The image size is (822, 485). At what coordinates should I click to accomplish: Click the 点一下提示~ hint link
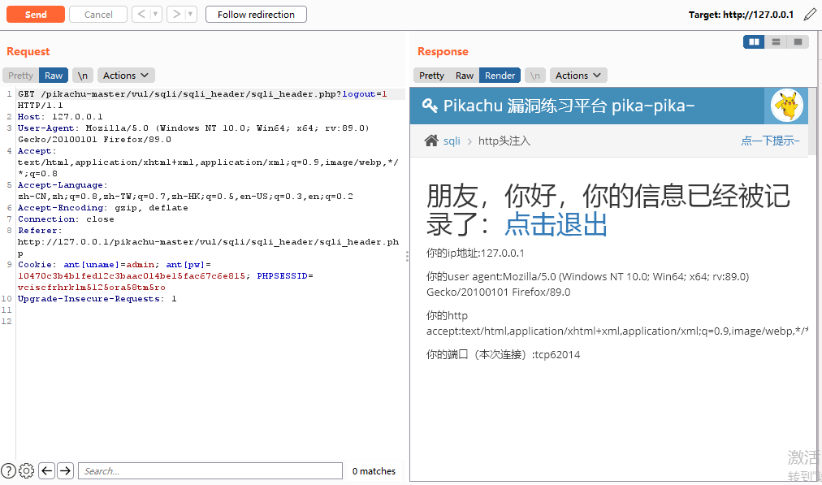click(770, 141)
